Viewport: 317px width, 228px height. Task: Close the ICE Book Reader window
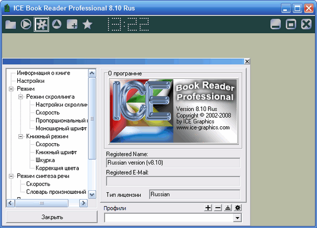[x=309, y=8]
